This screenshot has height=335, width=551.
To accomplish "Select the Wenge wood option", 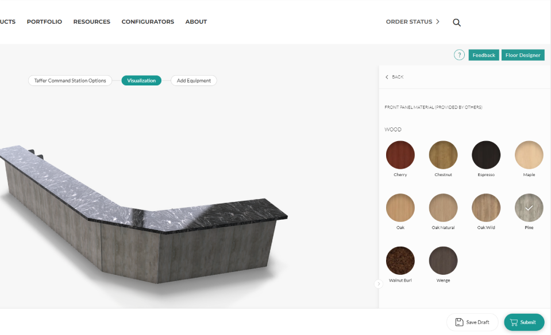I will coord(443,260).
